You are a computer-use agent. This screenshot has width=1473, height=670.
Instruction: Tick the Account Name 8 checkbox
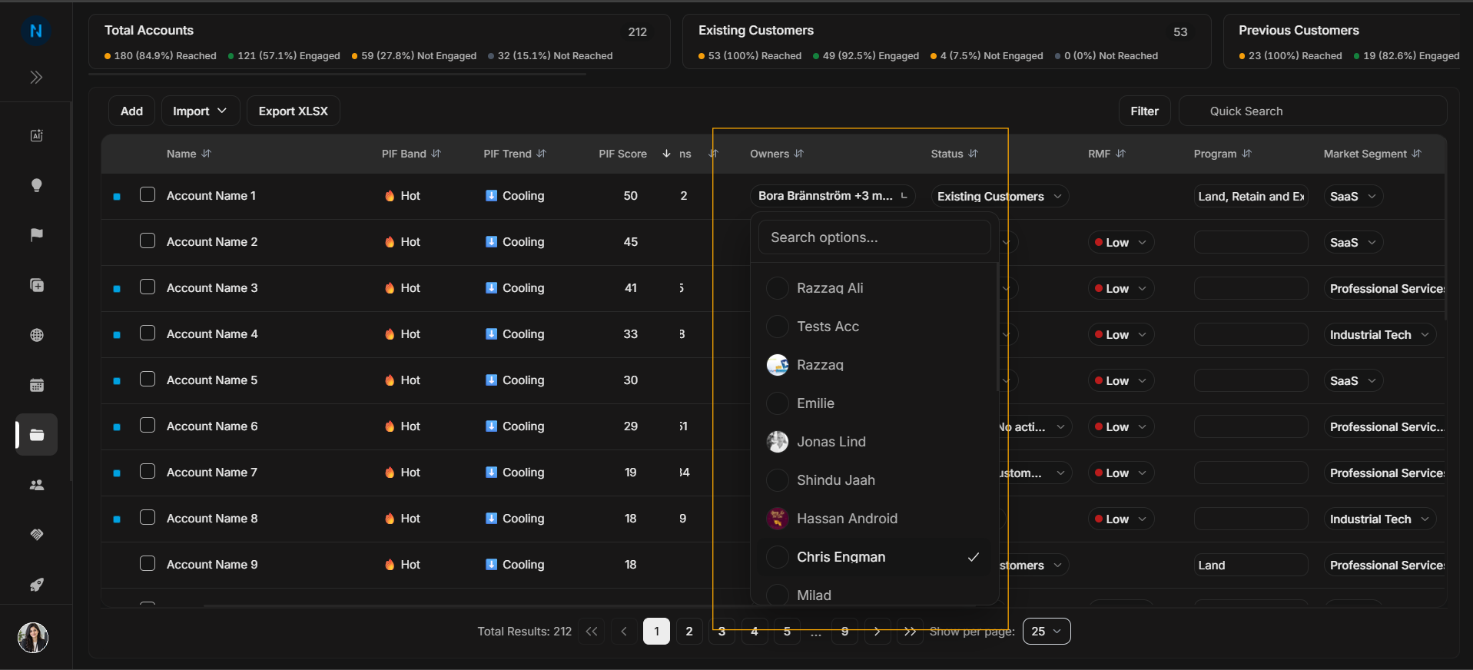(148, 518)
